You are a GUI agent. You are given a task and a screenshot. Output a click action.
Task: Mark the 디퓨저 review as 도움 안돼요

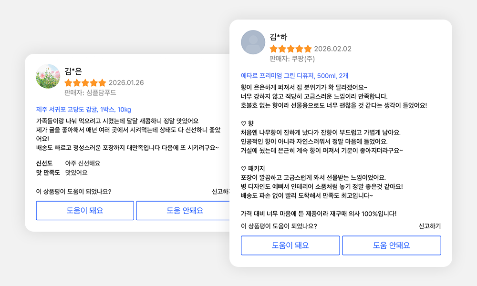391,245
